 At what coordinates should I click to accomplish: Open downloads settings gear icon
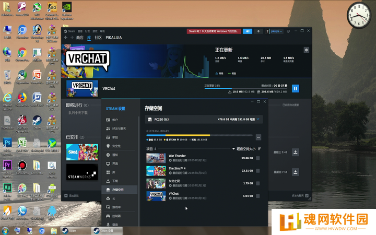(x=306, y=50)
